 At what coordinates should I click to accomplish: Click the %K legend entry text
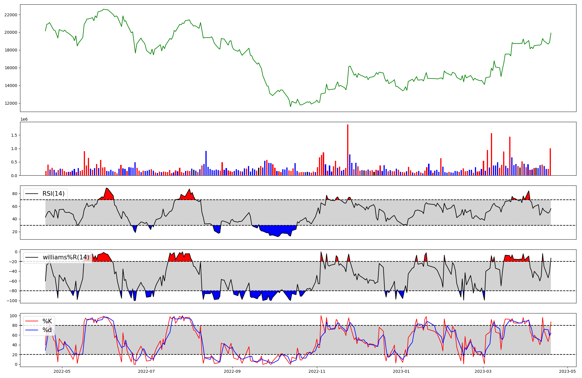47,321
